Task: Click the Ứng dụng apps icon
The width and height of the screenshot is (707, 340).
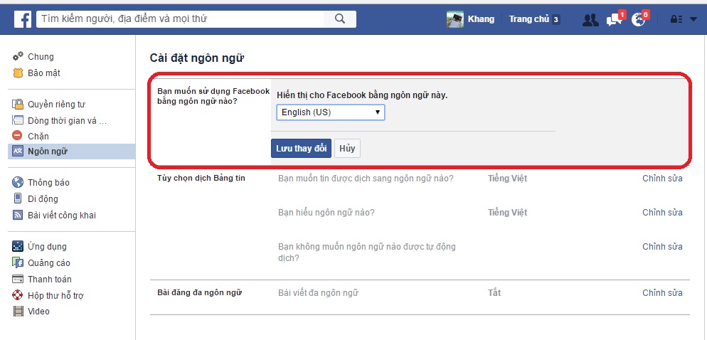Action: click(x=18, y=246)
